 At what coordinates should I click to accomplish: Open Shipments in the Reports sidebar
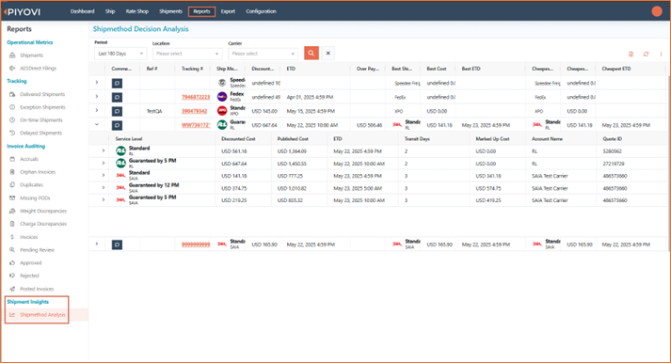[31, 55]
